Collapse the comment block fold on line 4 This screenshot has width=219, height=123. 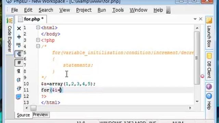38,46
